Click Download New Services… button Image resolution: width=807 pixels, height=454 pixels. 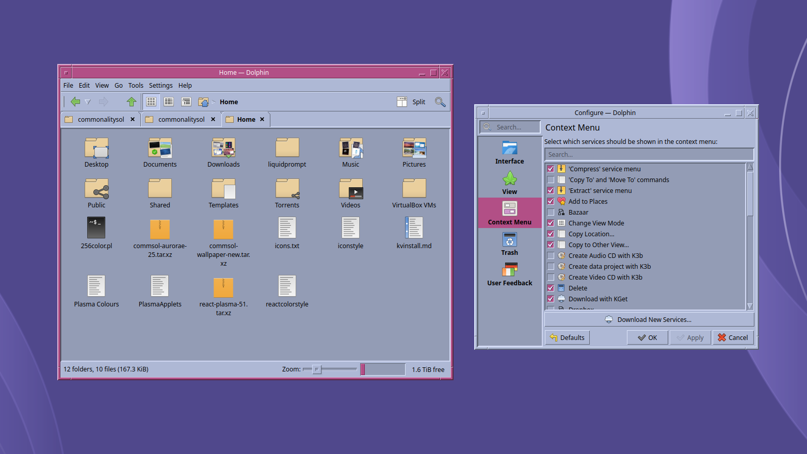click(x=649, y=319)
